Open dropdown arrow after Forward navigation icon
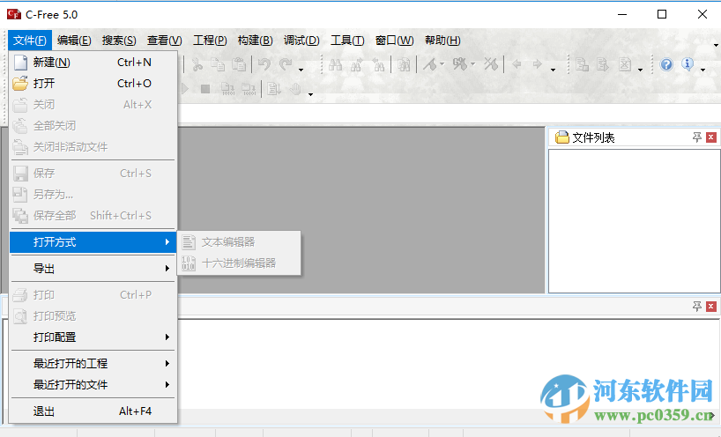 point(554,70)
